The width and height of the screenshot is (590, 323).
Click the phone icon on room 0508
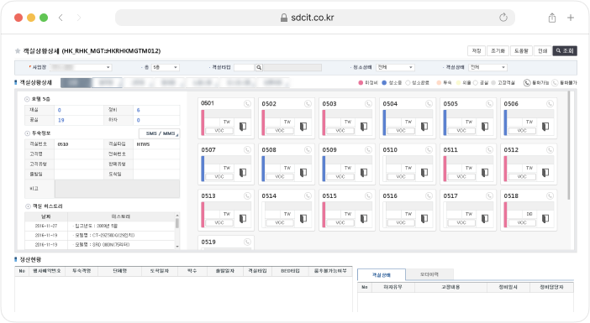308,150
